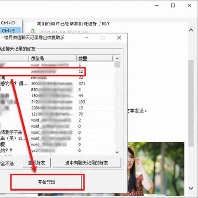Select the row with count 103
Viewport: 198px width, 198px height.
(x=57, y=102)
